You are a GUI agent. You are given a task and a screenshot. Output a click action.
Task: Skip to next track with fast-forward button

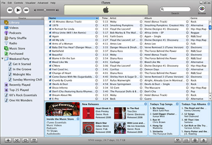pyautogui.click(x=26, y=10)
